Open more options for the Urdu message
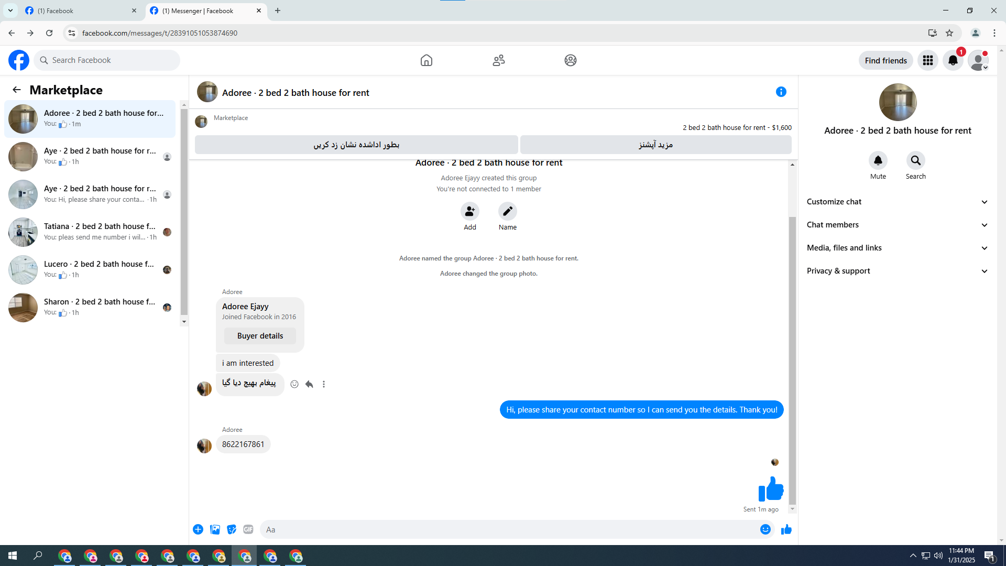Screen dimensions: 1006x566 [324, 384]
